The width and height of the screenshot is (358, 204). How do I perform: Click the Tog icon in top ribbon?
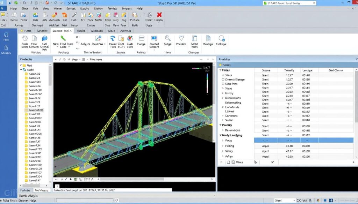pos(124,15)
